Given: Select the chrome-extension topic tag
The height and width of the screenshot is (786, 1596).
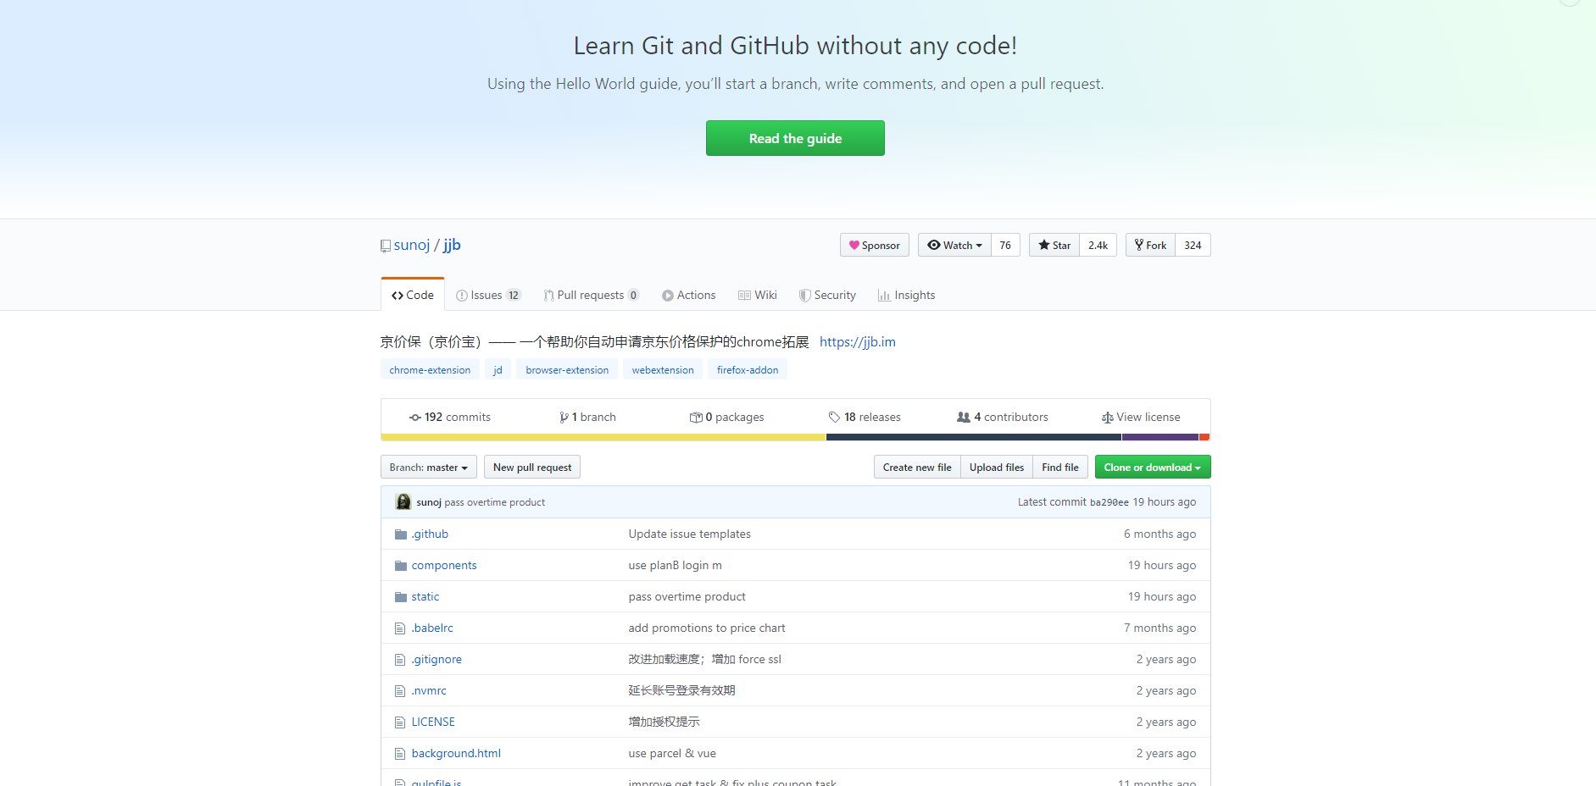Looking at the screenshot, I should pos(430,370).
